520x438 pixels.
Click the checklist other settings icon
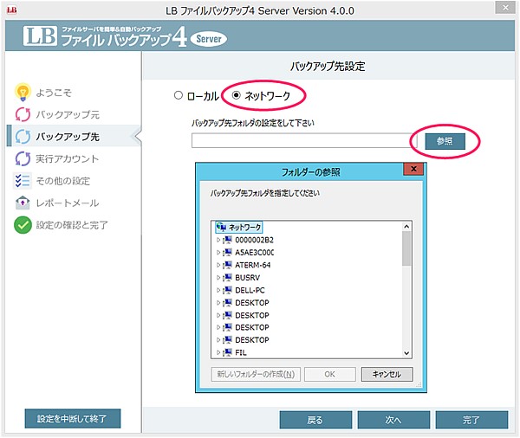(x=23, y=181)
